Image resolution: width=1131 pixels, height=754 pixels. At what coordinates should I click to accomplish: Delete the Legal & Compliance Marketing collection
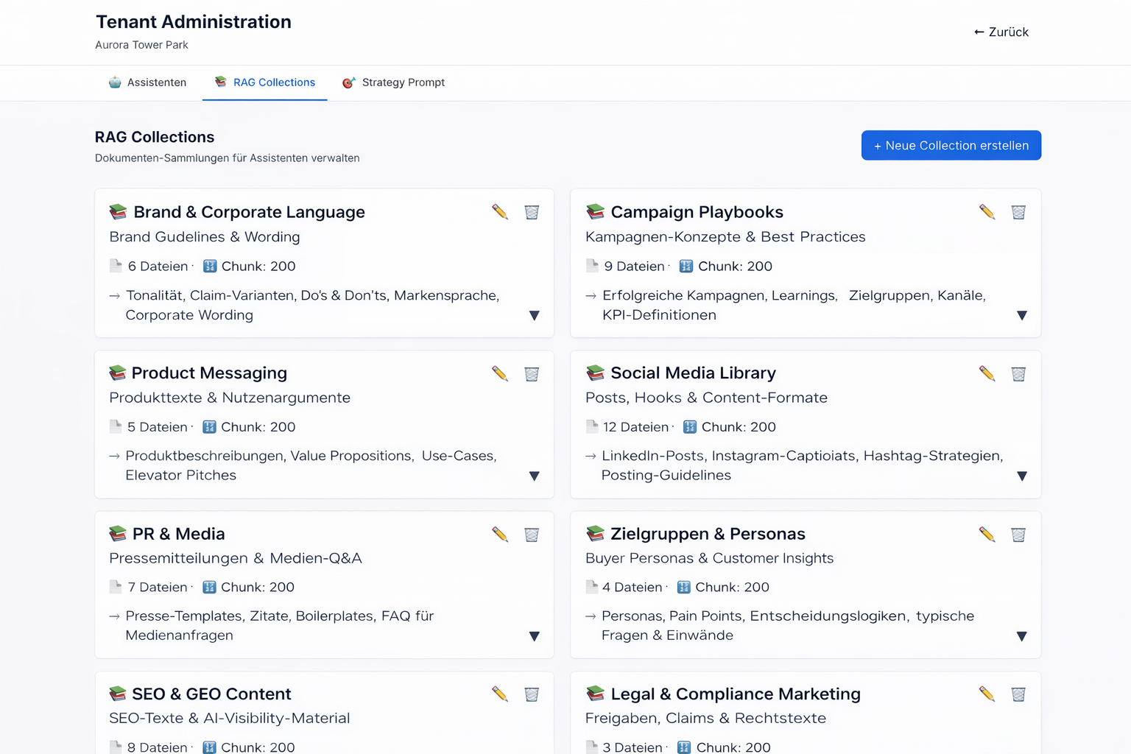coord(1018,694)
